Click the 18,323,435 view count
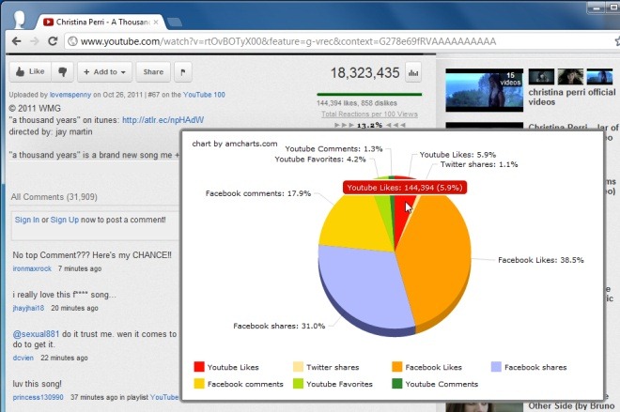620x412 pixels. coord(365,73)
